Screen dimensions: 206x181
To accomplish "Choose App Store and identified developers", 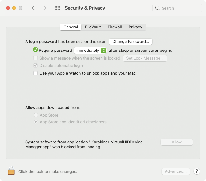I will coord(36,122).
